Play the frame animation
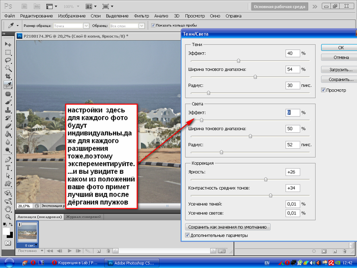This screenshot has width=357, height=268. [70, 251]
